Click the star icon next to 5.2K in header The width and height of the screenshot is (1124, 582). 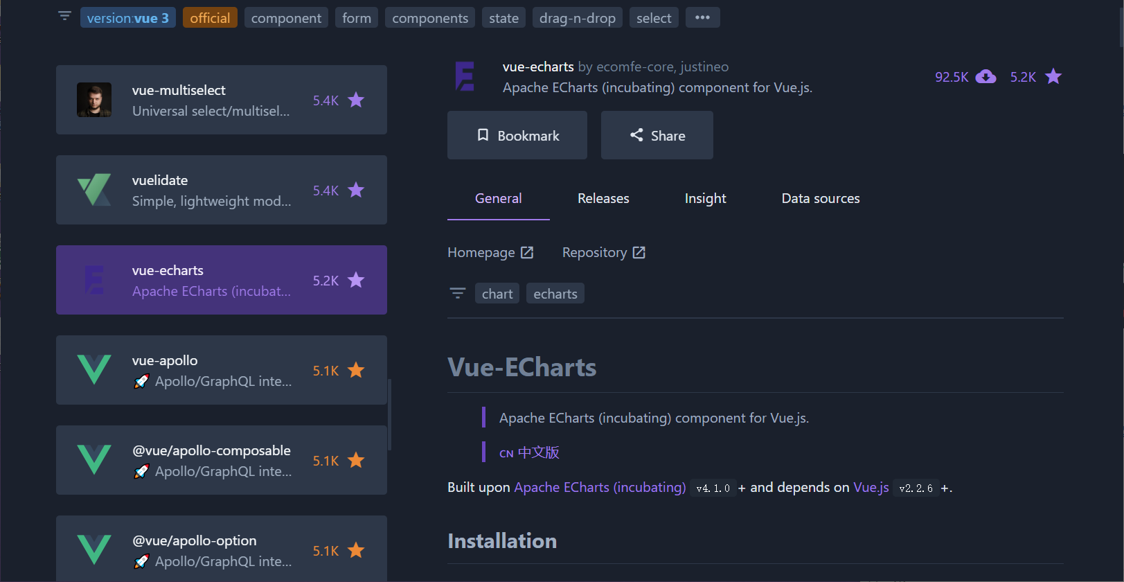(x=1053, y=76)
